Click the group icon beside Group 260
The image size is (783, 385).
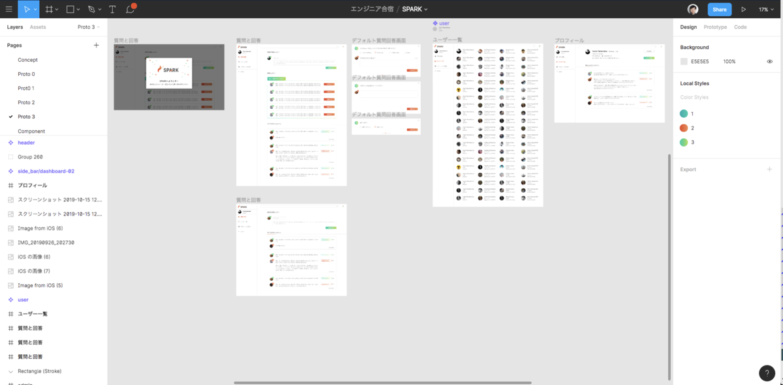point(10,157)
